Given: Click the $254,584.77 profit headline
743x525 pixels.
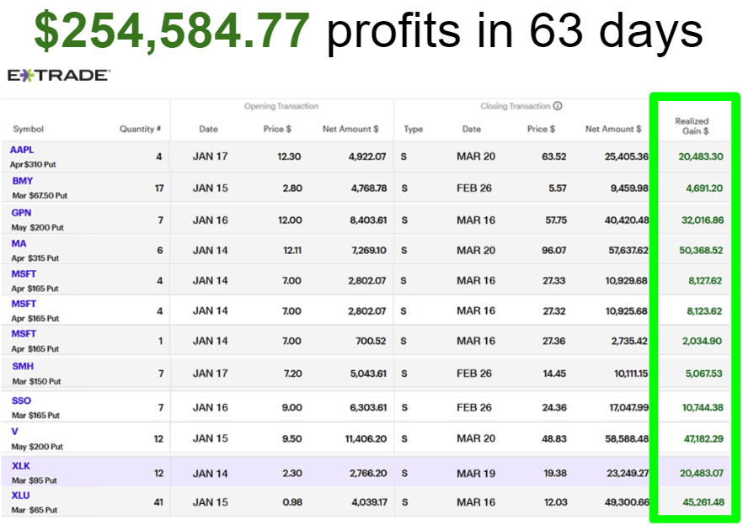Looking at the screenshot, I should 172,32.
